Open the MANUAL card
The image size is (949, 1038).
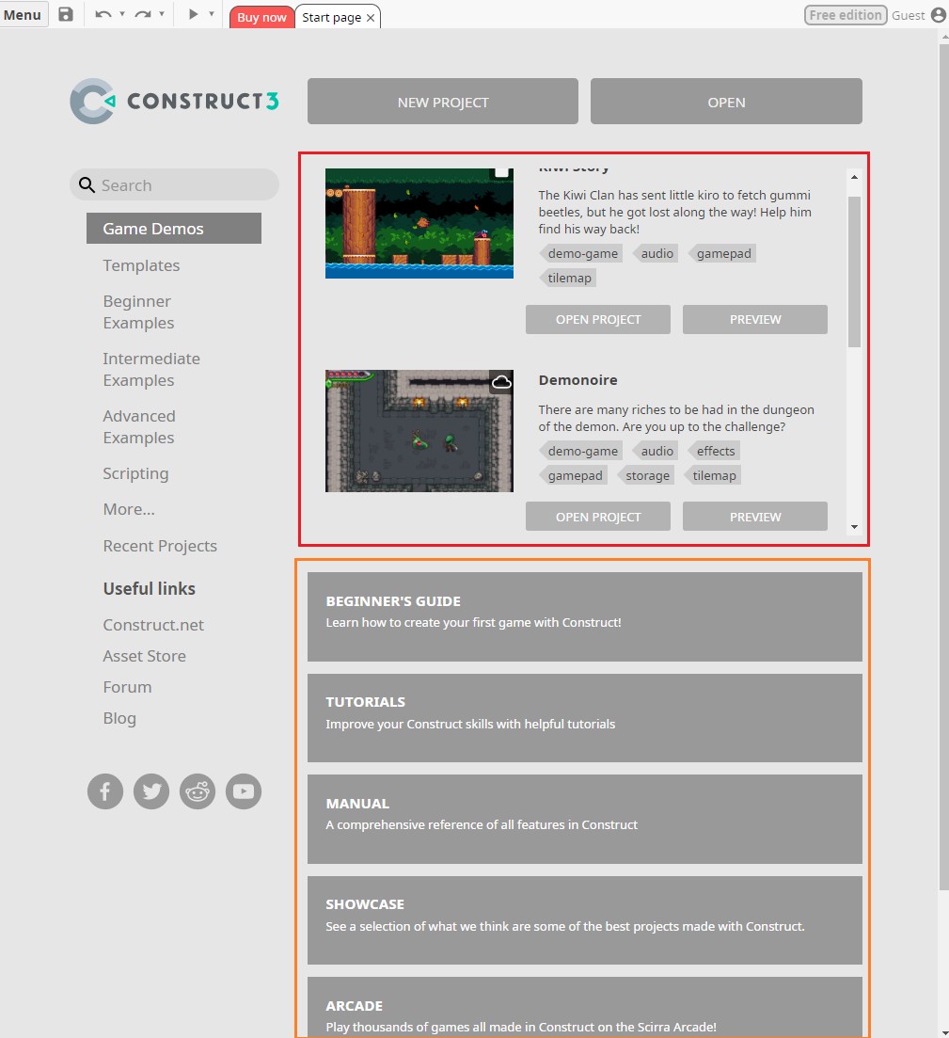coord(584,819)
